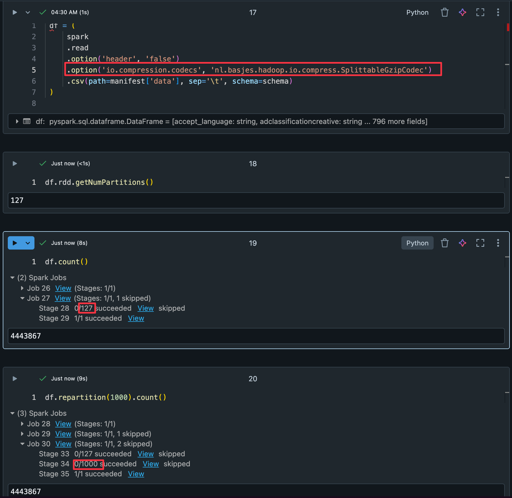Screen dimensions: 512x498
Task: Click the table icon beside df output
Action: (27, 121)
